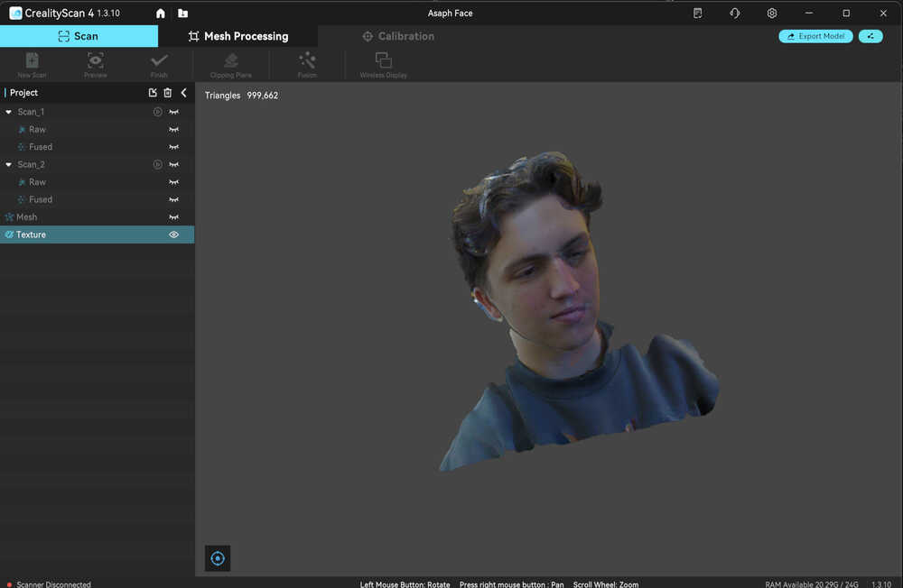Collapse the Scan_2 tree node

point(9,165)
